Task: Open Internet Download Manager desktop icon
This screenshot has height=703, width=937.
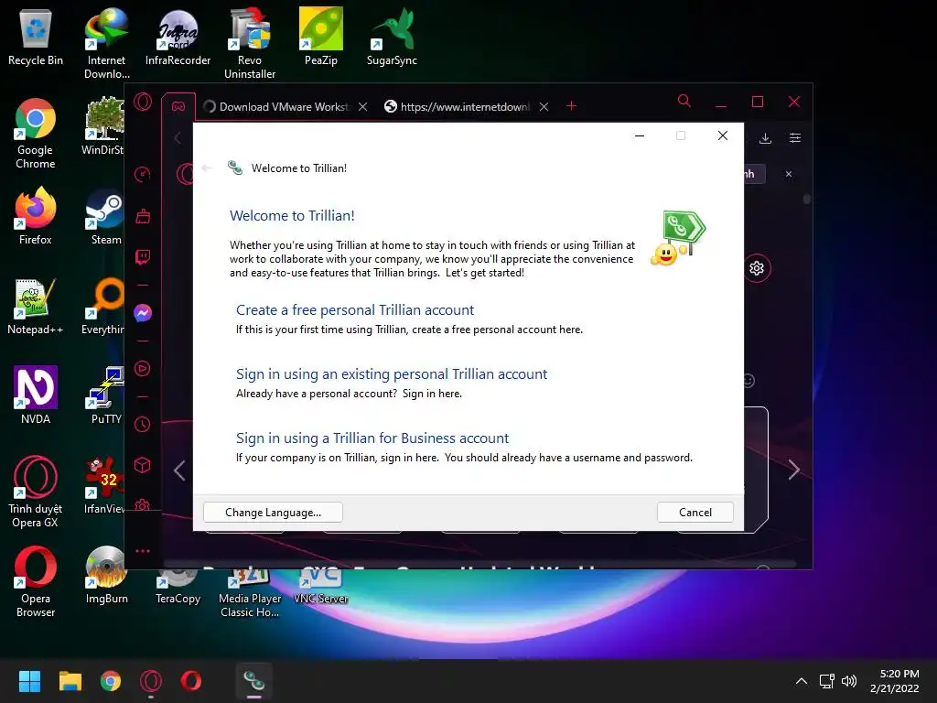Action: tap(106, 43)
